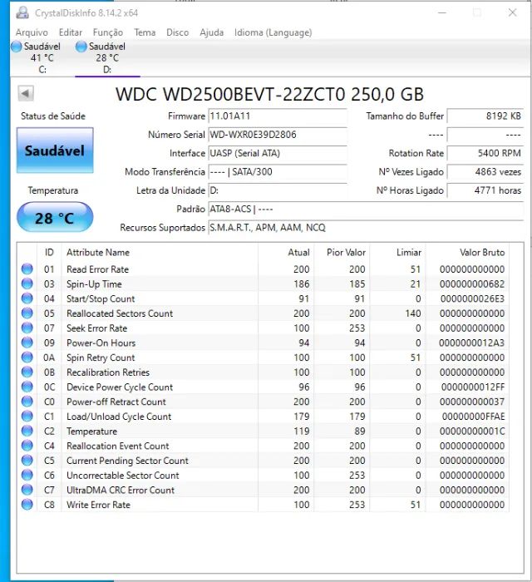Click raw value 0000000012FF
This screenshot has height=582, width=532.
tap(473, 387)
